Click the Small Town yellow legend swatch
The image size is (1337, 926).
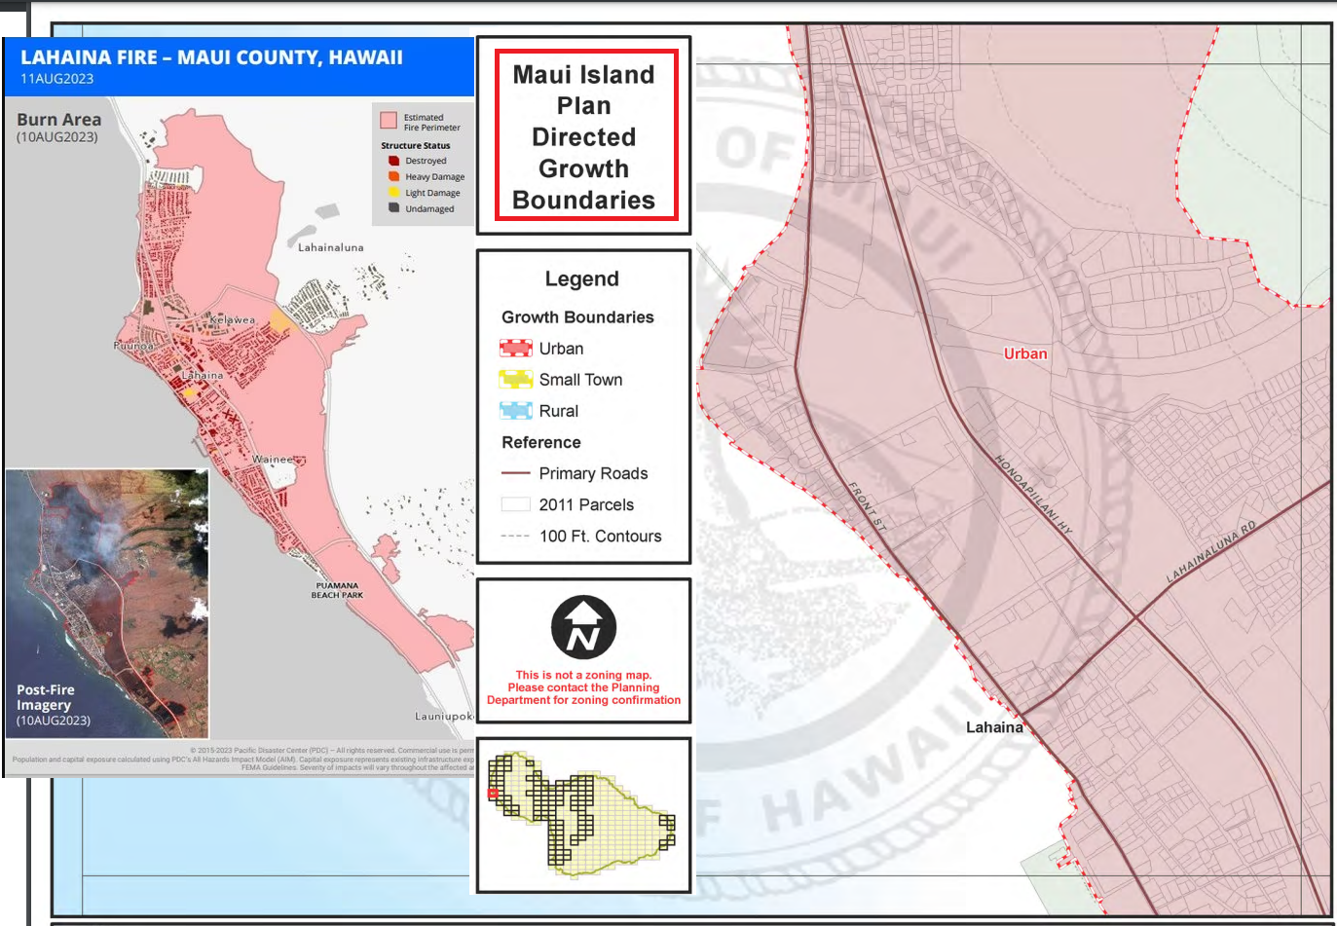coord(515,380)
